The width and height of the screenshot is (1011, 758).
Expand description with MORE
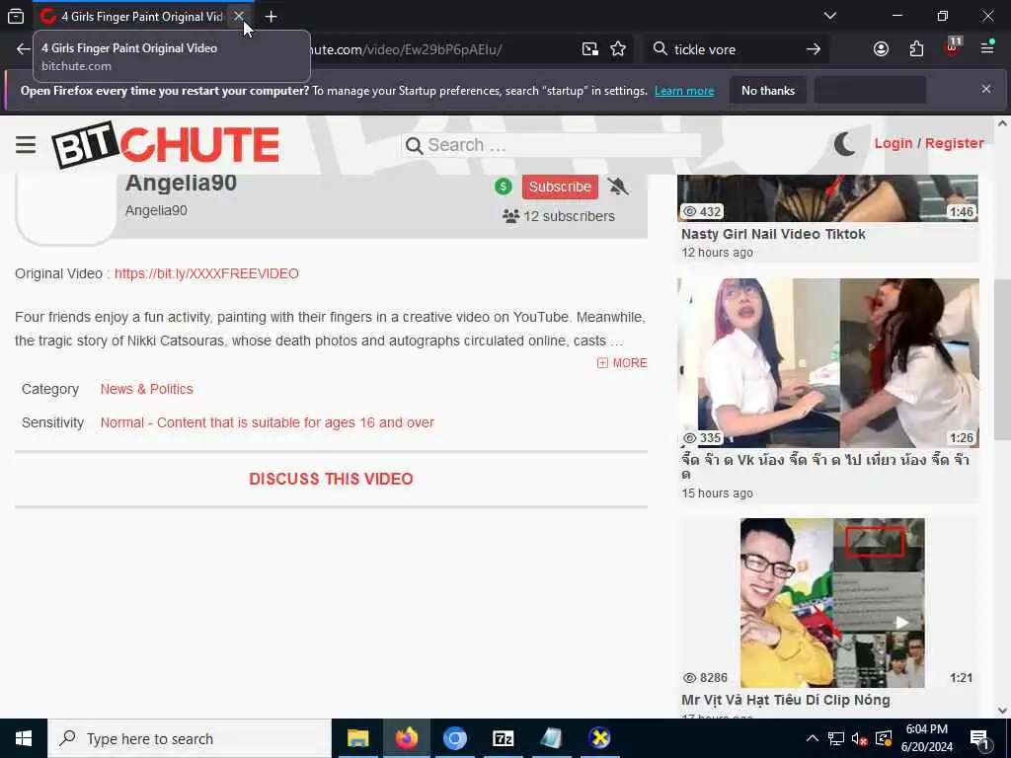tap(622, 363)
